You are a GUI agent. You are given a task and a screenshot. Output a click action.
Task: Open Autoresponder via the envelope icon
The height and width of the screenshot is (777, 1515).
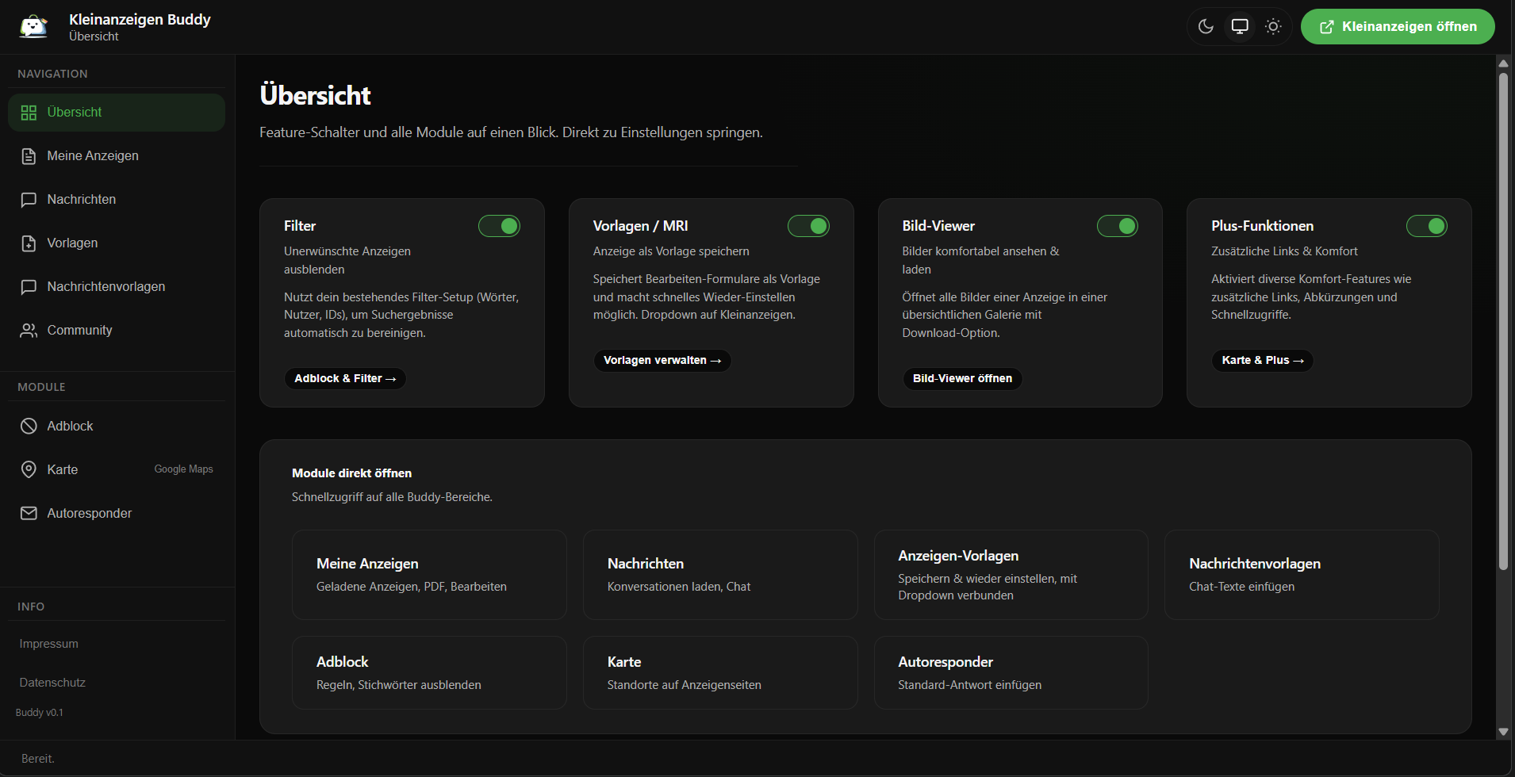pyautogui.click(x=29, y=513)
